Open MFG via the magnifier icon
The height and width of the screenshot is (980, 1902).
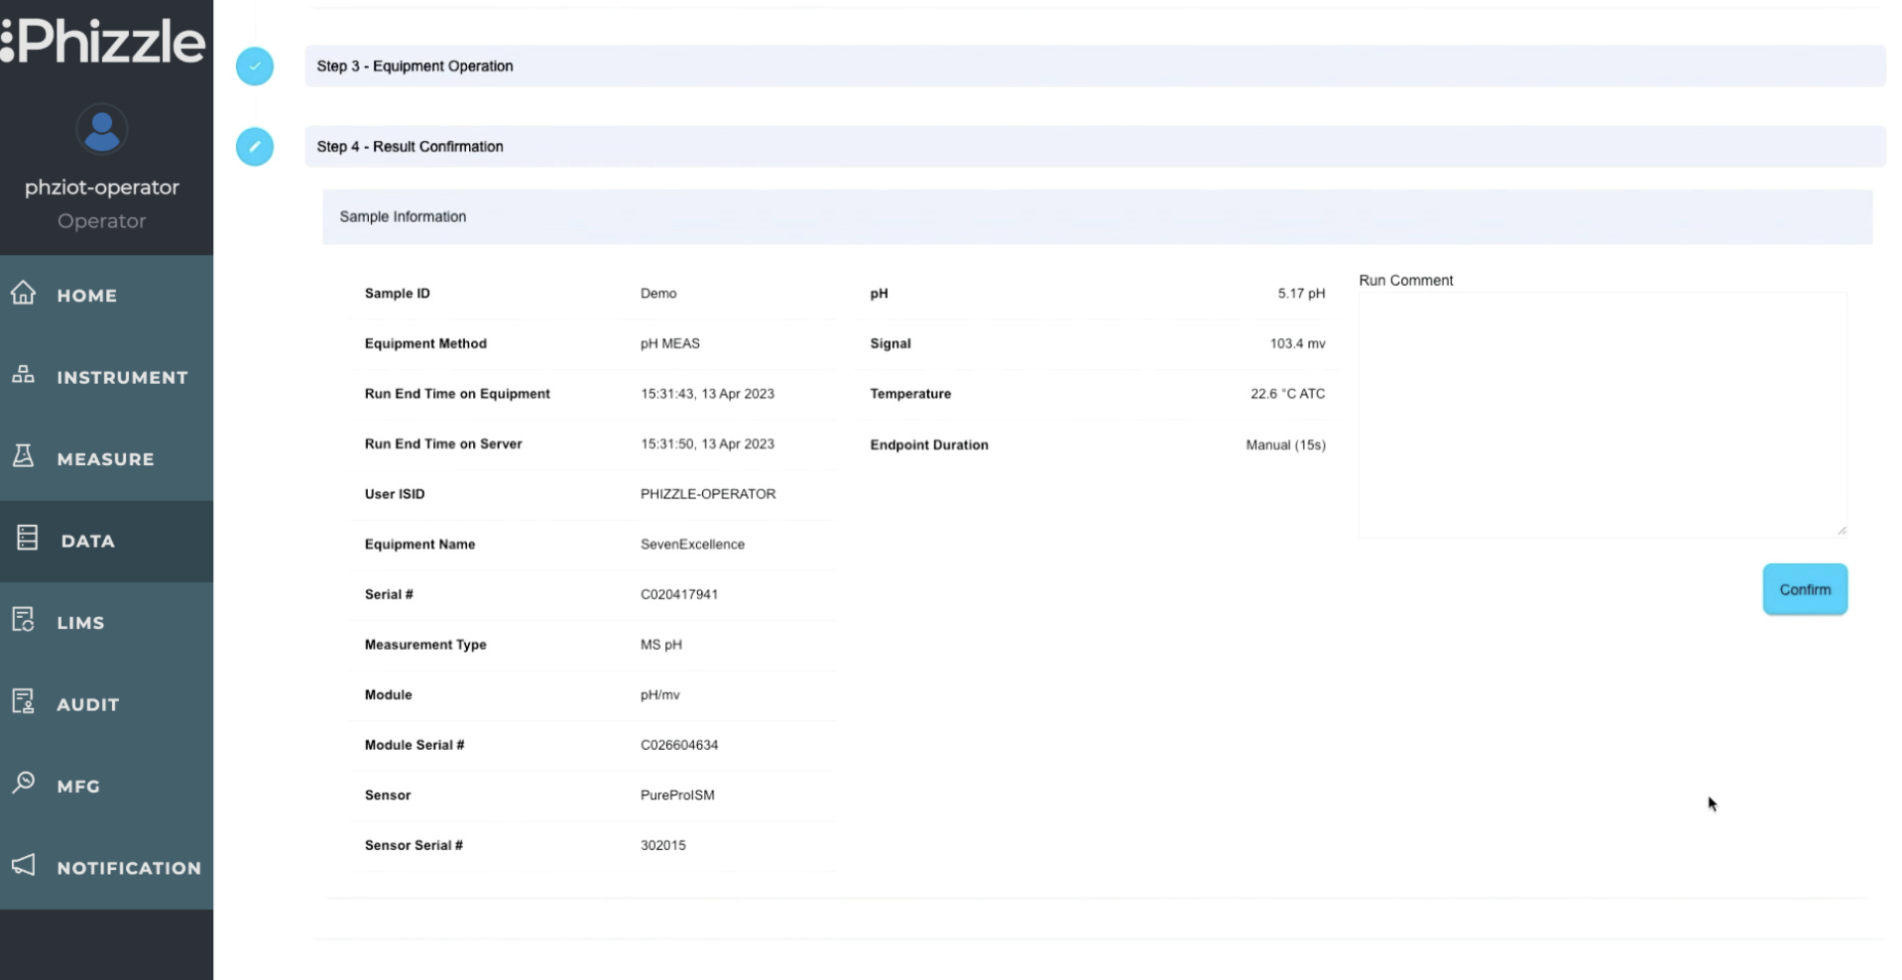coord(24,785)
